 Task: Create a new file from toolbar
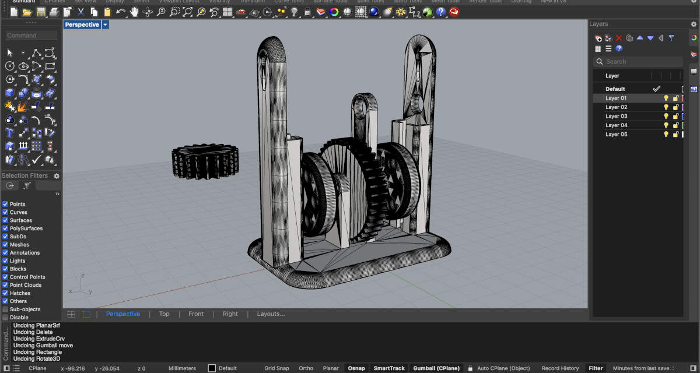pos(14,12)
